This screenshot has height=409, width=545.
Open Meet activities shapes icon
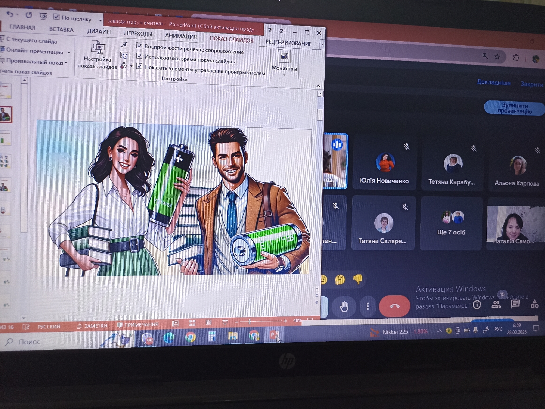pos(534,303)
